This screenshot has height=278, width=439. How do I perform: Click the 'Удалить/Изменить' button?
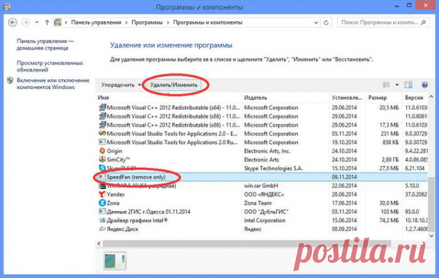click(174, 85)
